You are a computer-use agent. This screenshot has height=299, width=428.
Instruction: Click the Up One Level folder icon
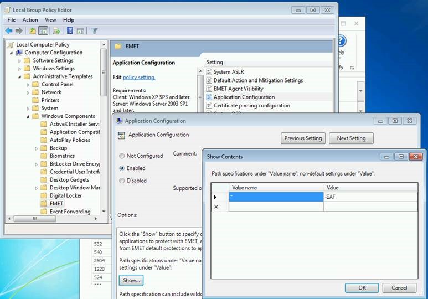pos(33,31)
